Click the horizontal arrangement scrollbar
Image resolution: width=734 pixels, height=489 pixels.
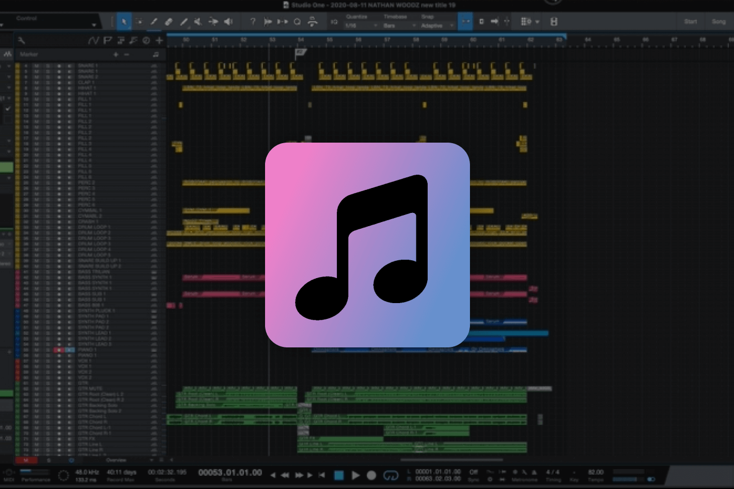(451, 460)
